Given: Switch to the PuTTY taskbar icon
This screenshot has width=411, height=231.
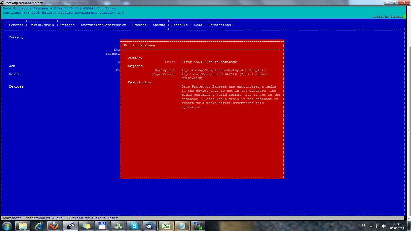Looking at the screenshot, I should click(x=70, y=226).
